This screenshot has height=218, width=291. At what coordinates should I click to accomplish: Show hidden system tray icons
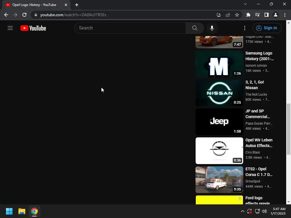[242, 211]
